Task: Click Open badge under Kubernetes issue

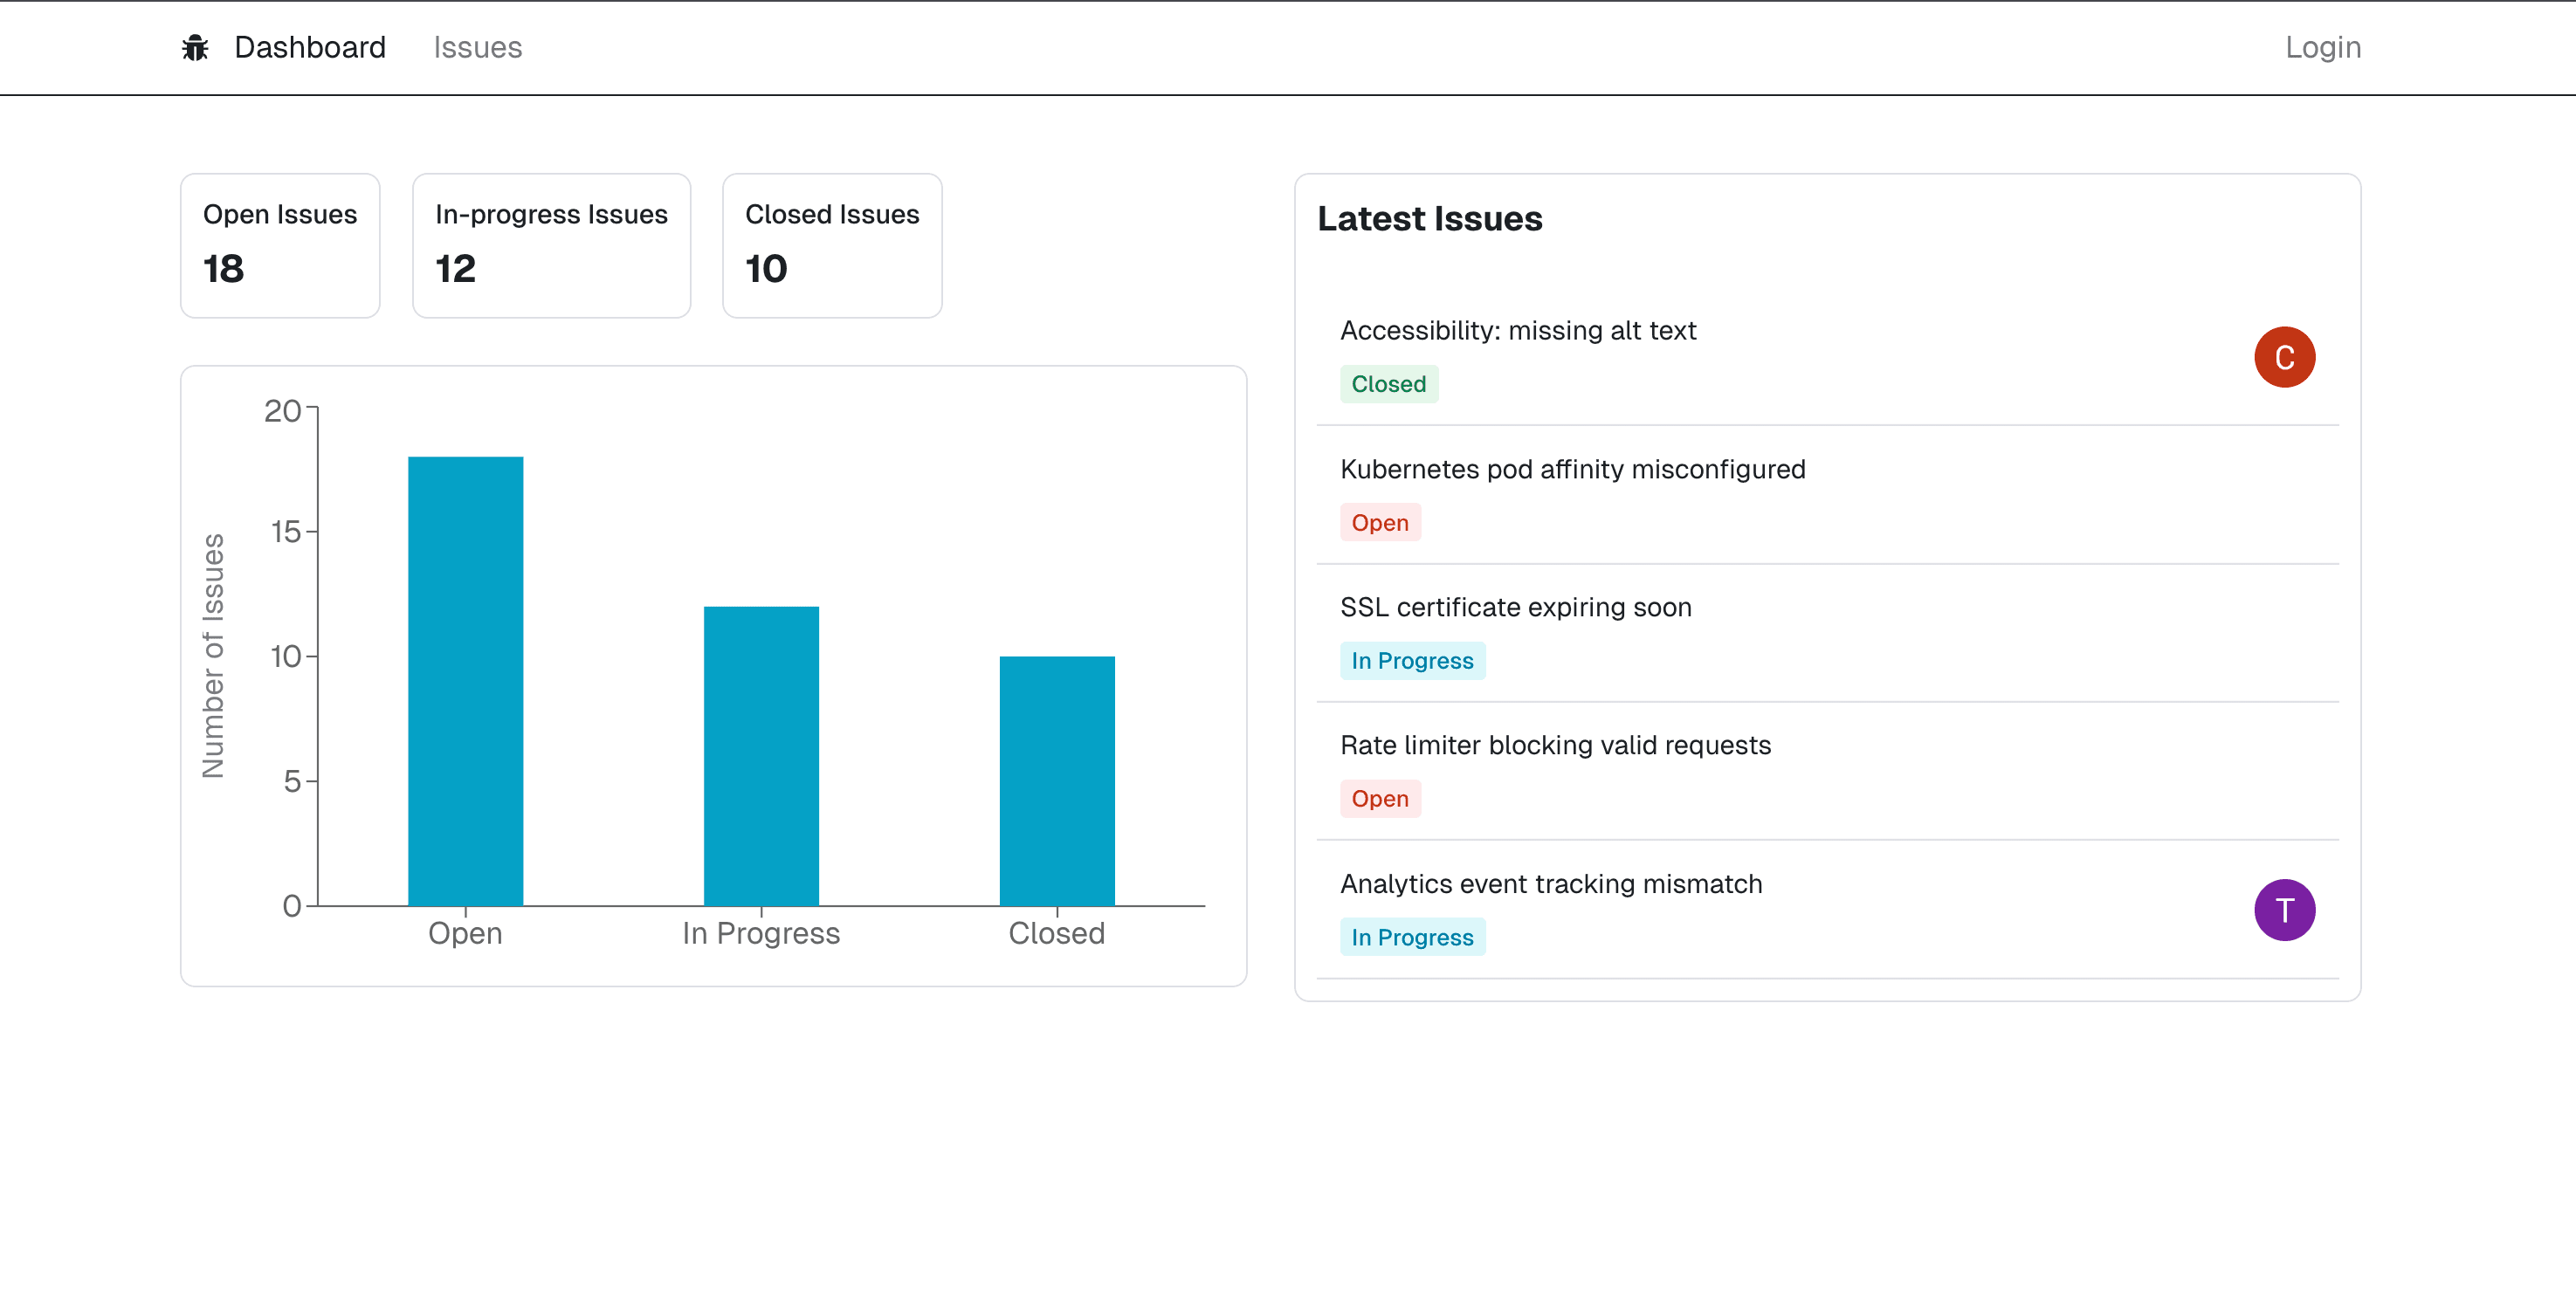Action: pos(1379,523)
